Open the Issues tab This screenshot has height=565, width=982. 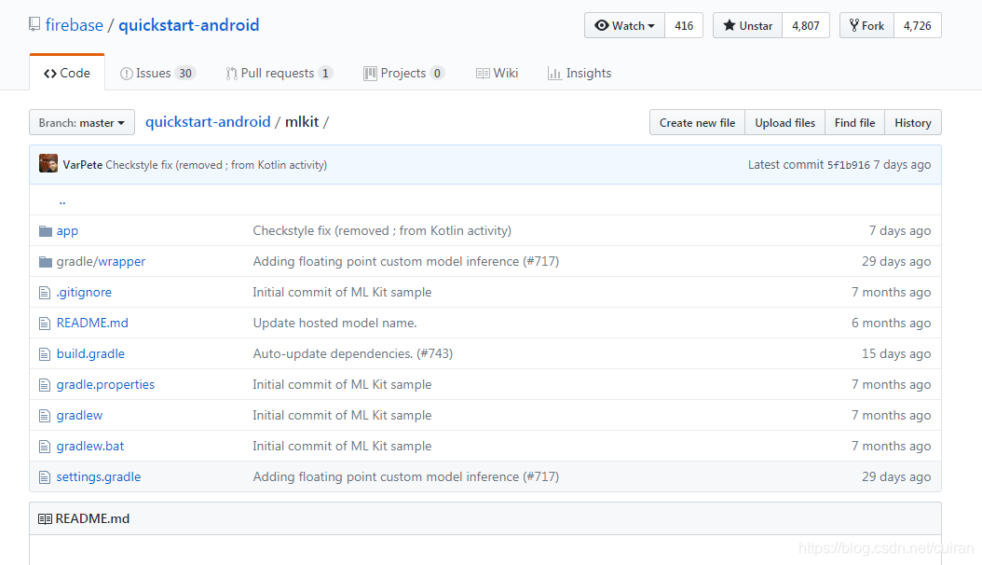pyautogui.click(x=157, y=74)
